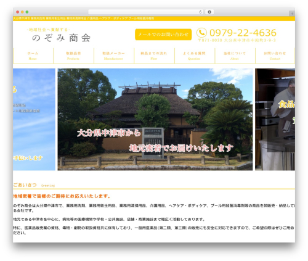Click the paragraph starting のぞみ商会は大分県中津市で
Viewport: 308px width, 261px height.
tap(154, 208)
